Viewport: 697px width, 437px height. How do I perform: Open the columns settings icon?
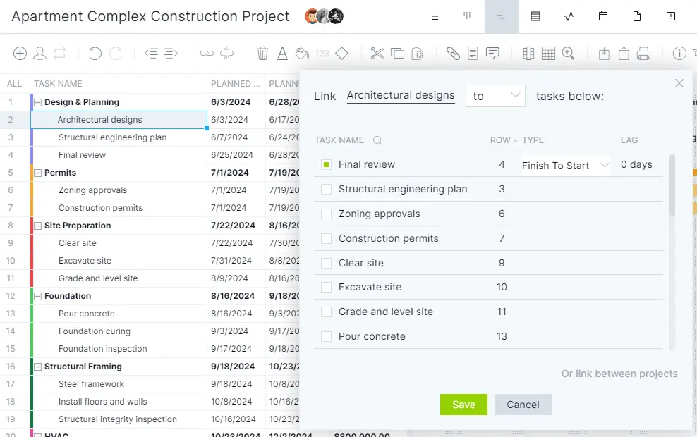point(528,54)
